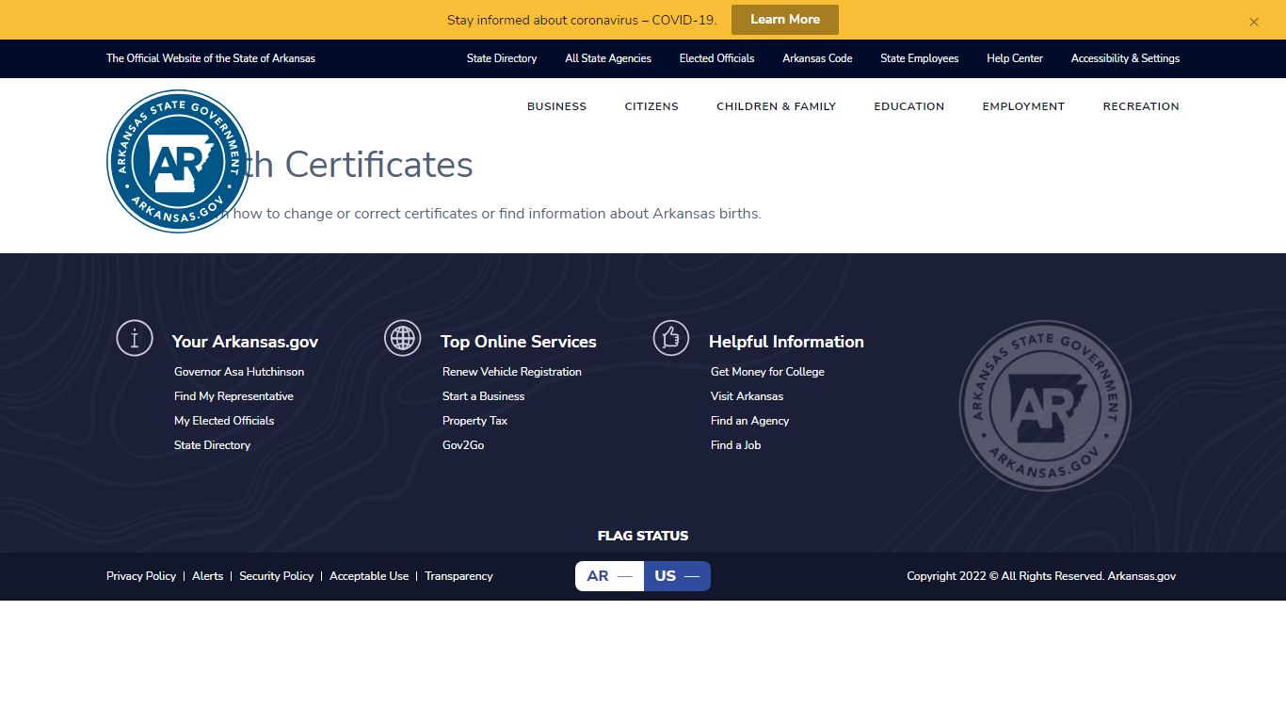Expand the Education menu
The width and height of the screenshot is (1286, 723).
point(908,106)
